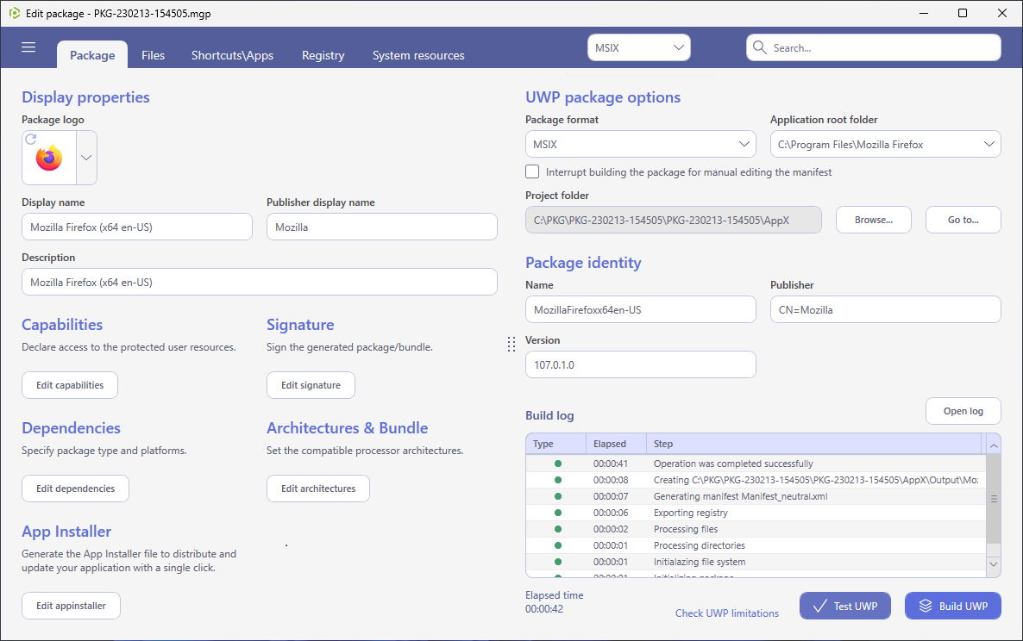Screen dimensions: 1023x641
Task: Open Edit architectures
Action: pos(318,489)
